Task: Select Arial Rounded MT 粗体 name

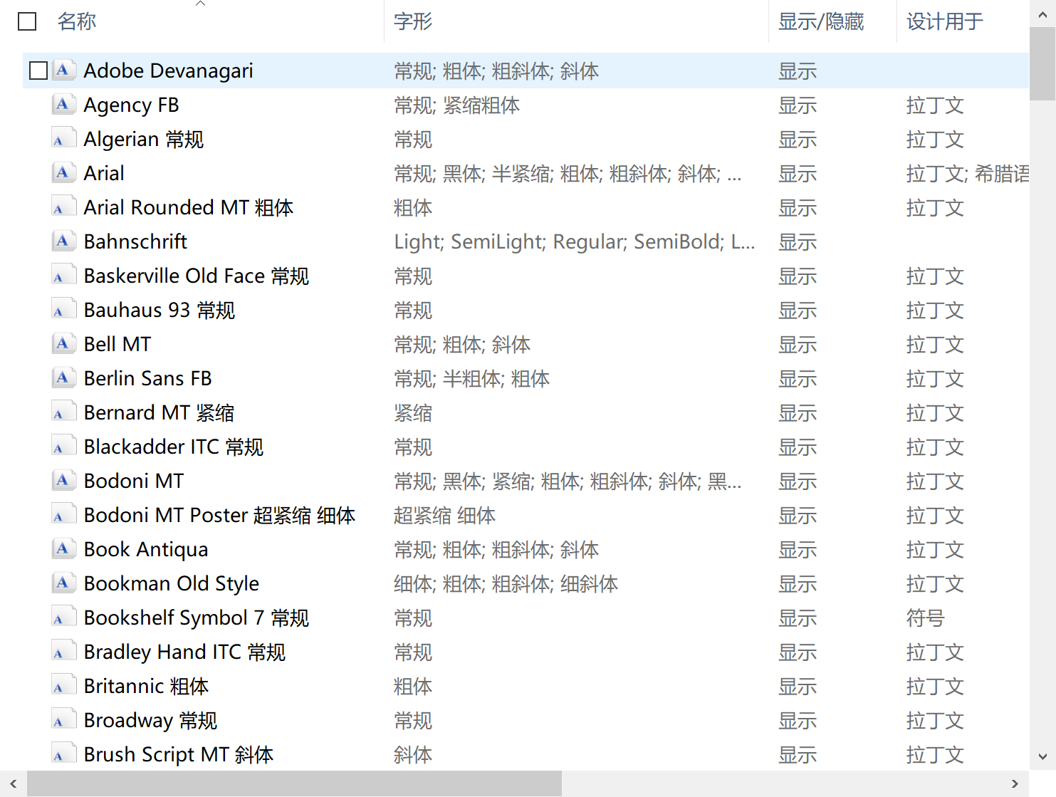Action: click(189, 207)
